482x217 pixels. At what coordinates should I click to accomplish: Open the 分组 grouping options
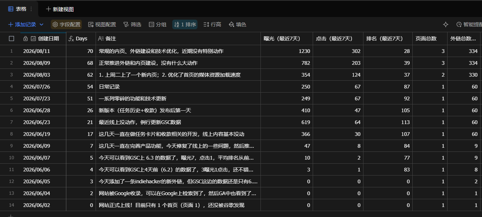[157, 24]
